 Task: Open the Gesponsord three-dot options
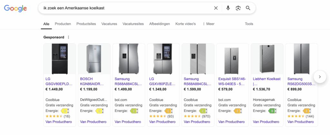coord(68,37)
